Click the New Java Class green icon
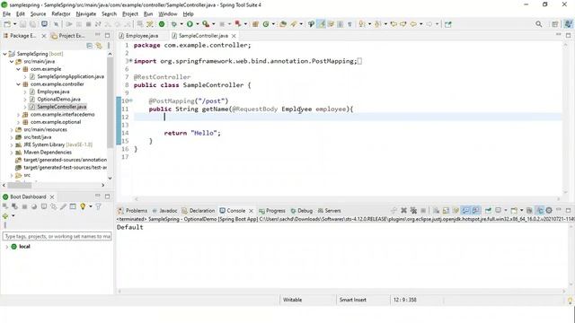575x323 pixels. [x=266, y=24]
